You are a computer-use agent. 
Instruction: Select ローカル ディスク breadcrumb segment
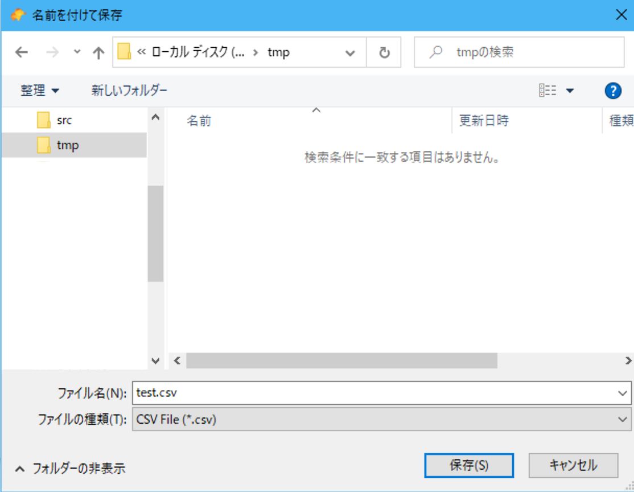(197, 52)
